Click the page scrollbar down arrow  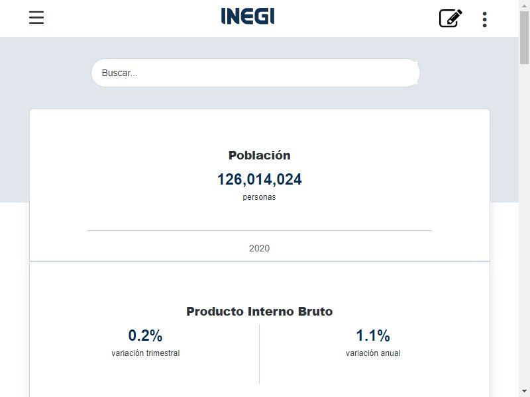[x=524, y=392]
